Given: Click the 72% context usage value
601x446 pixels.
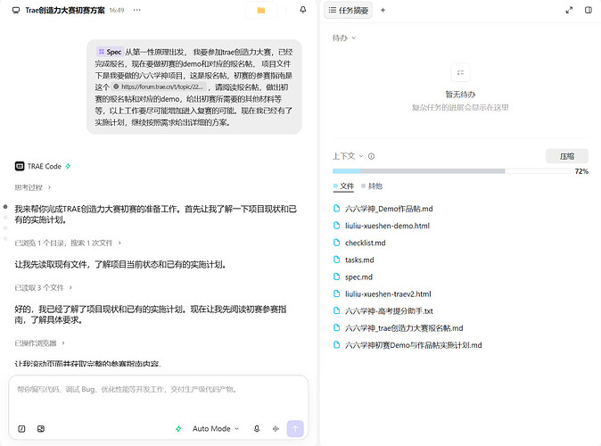Looking at the screenshot, I should tap(581, 171).
